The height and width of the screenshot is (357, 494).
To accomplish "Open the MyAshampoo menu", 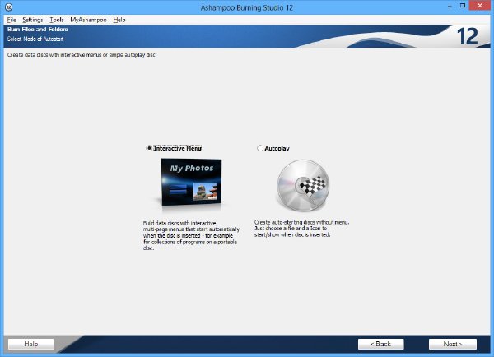I will click(x=88, y=20).
